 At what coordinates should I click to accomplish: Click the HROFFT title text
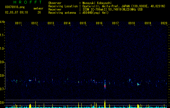(x=28, y=2)
